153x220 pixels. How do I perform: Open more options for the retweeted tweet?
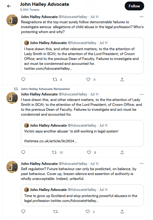coord(141,95)
